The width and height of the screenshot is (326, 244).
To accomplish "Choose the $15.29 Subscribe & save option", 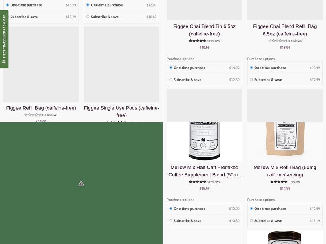I will coord(7,17).
